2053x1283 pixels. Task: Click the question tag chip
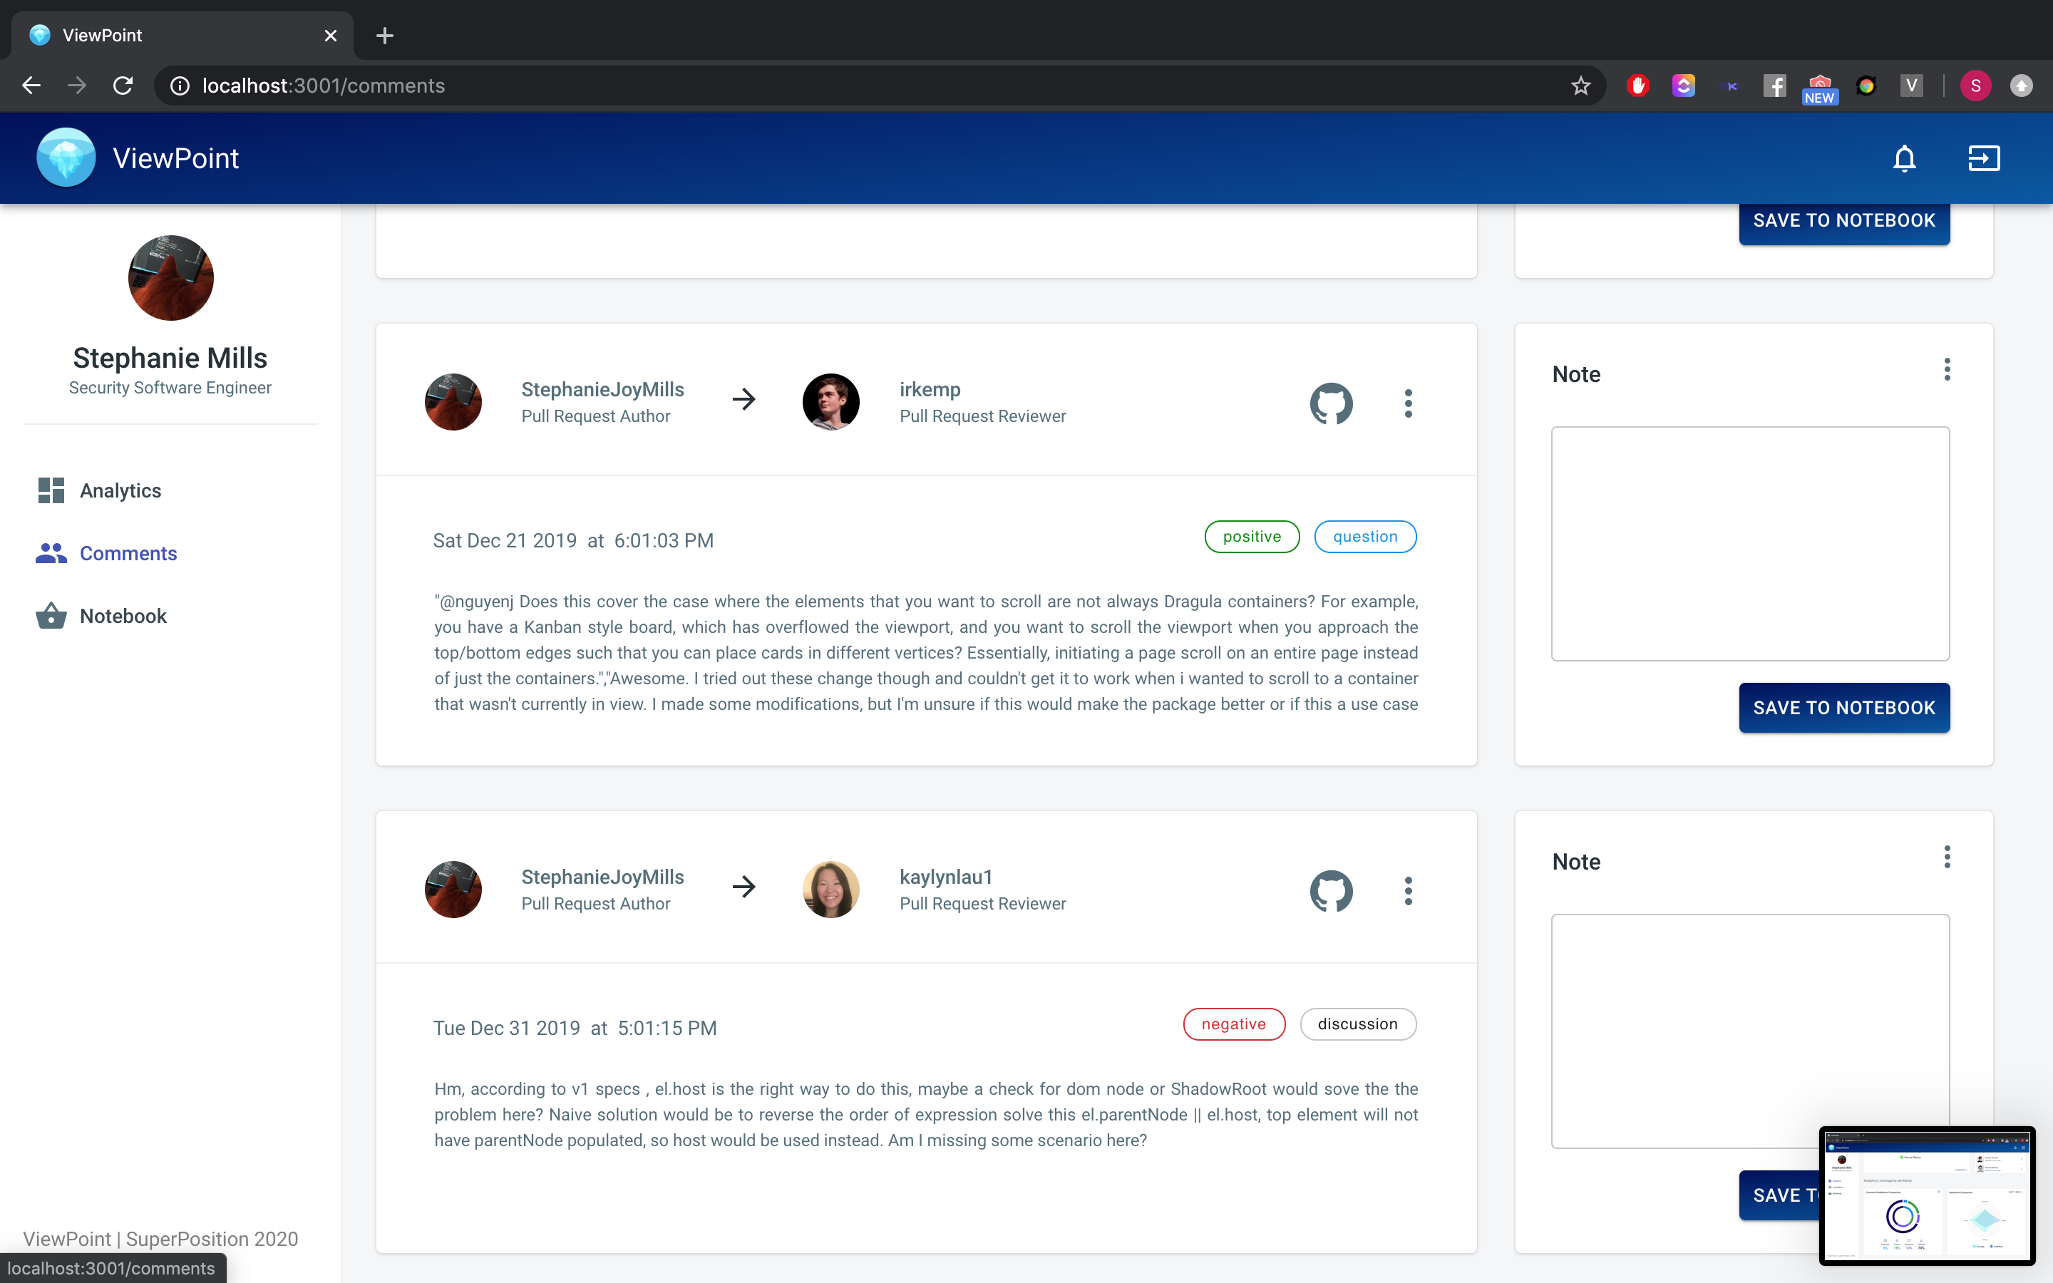tap(1364, 536)
